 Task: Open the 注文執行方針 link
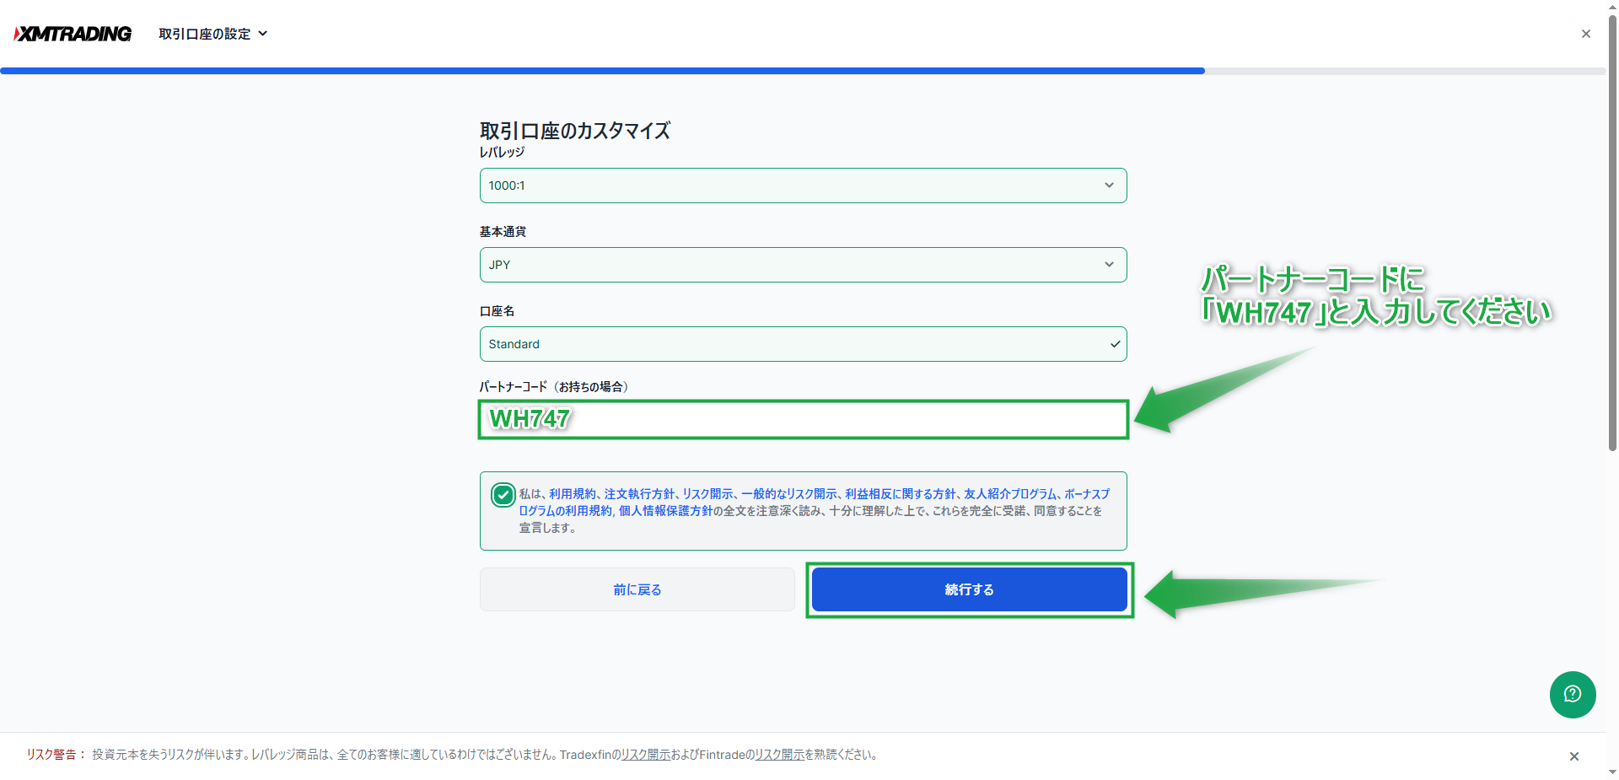click(x=639, y=494)
